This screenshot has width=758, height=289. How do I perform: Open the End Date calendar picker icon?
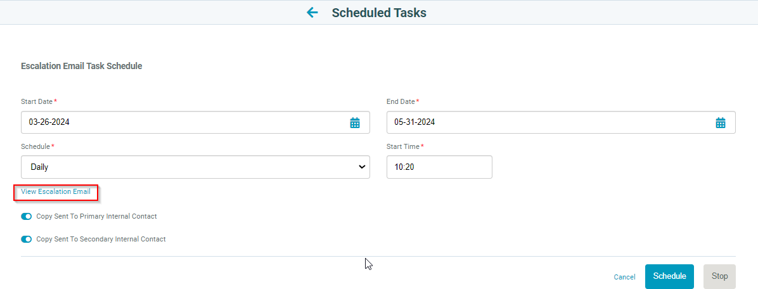(x=721, y=123)
